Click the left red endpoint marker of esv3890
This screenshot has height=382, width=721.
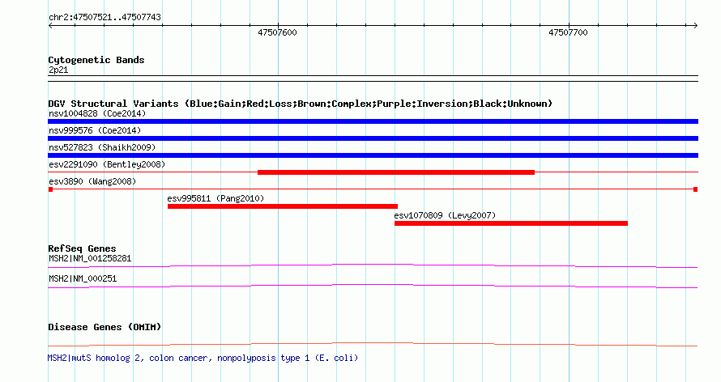pos(50,189)
